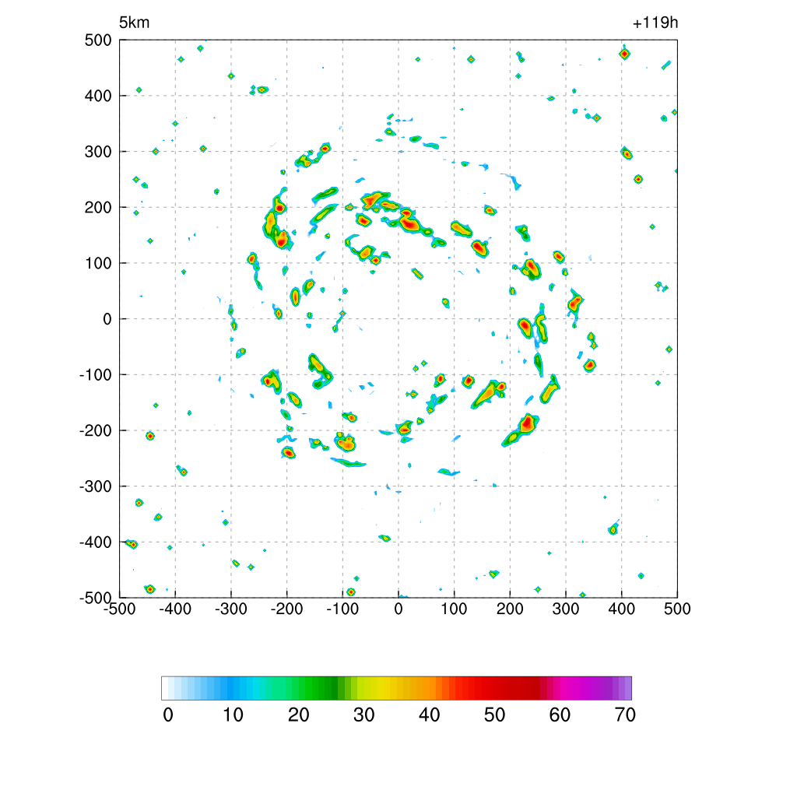Select the y-axis tick label "0"
Image resolution: width=797 pixels, height=797 pixels.
click(x=107, y=319)
